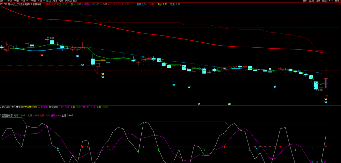This screenshot has width=341, height=163.
Task: Open the 星花评级 indicator dropdown
Action: [1, 107]
